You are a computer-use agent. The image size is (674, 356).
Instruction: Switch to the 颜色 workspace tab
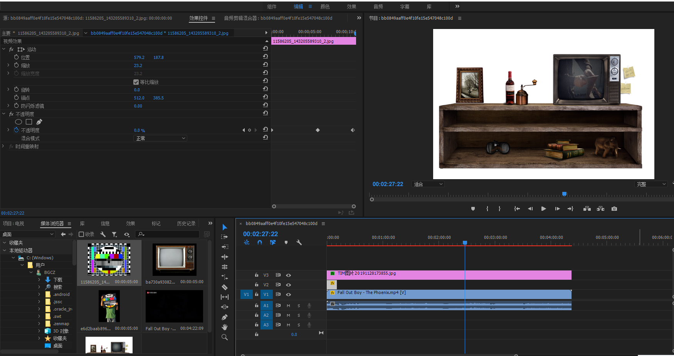325,7
